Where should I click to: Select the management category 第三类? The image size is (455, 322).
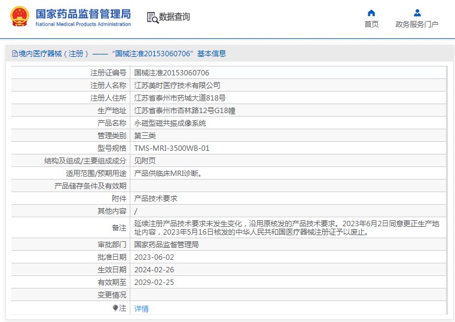(145, 136)
